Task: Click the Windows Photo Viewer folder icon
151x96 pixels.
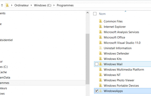Action: tap(100, 80)
